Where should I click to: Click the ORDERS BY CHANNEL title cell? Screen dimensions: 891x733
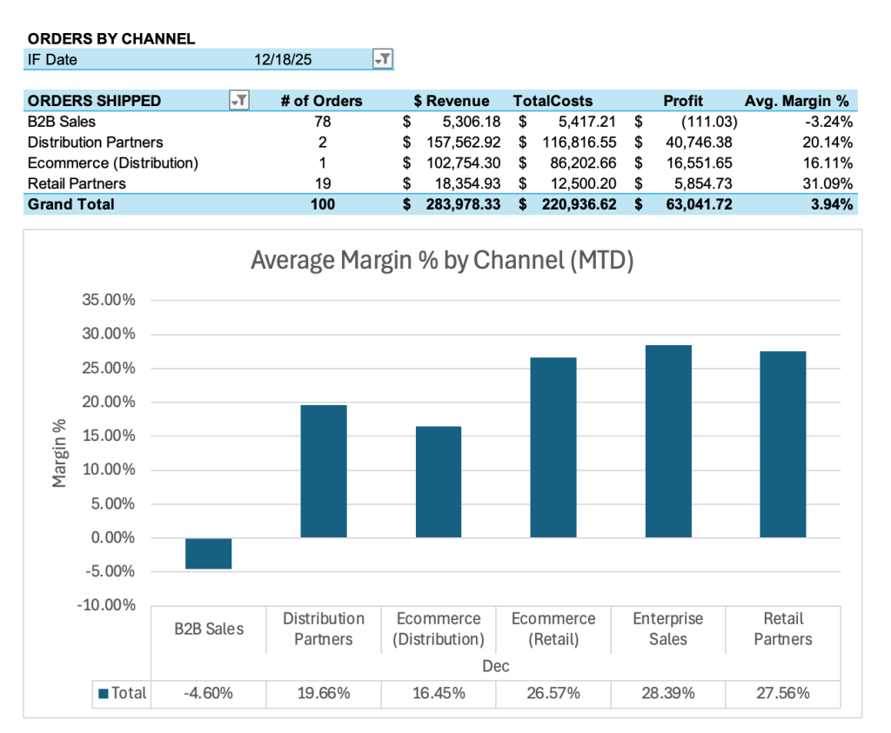click(x=111, y=39)
